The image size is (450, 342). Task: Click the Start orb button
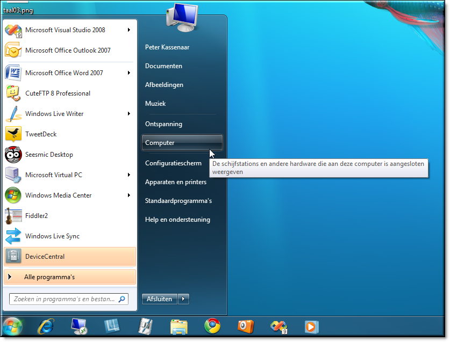(x=12, y=327)
